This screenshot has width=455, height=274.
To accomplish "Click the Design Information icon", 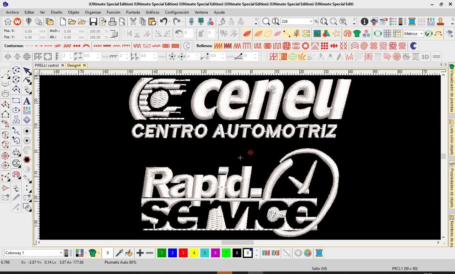I will (364, 22).
